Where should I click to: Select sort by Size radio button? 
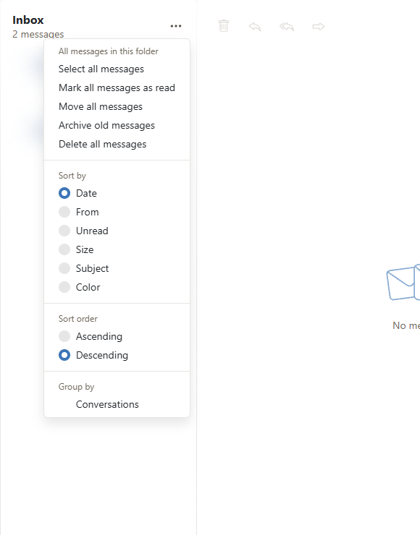pos(64,249)
